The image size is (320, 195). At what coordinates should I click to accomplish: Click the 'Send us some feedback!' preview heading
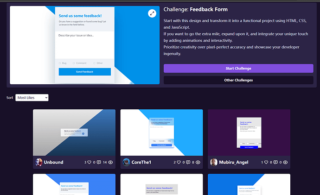click(x=80, y=16)
